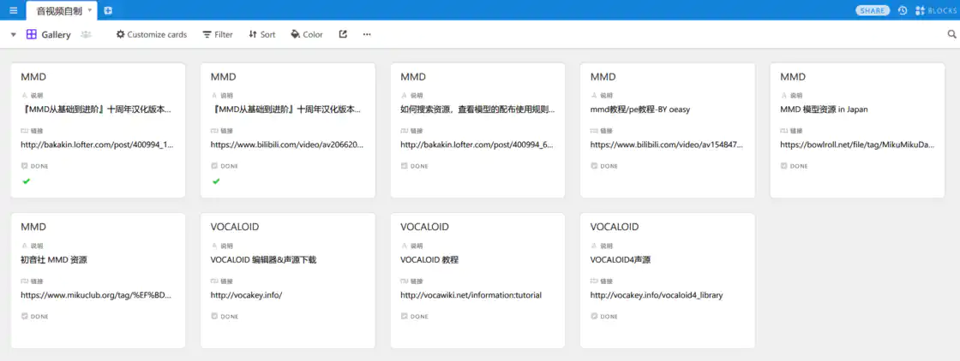Open Customize cards settings
960x361 pixels.
[151, 35]
